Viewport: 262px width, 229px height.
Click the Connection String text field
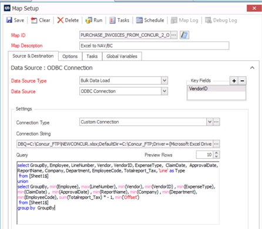pyautogui.click(x=115, y=144)
